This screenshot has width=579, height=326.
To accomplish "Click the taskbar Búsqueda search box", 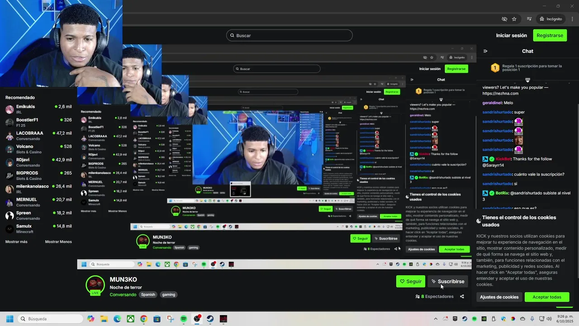I will 51,319.
